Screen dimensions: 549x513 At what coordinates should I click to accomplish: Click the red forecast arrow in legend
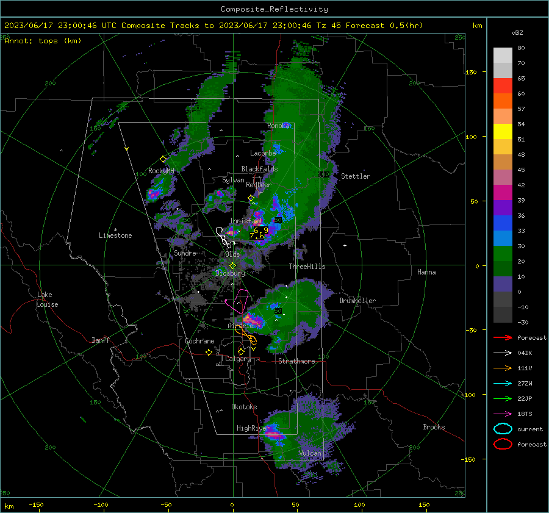click(x=503, y=337)
